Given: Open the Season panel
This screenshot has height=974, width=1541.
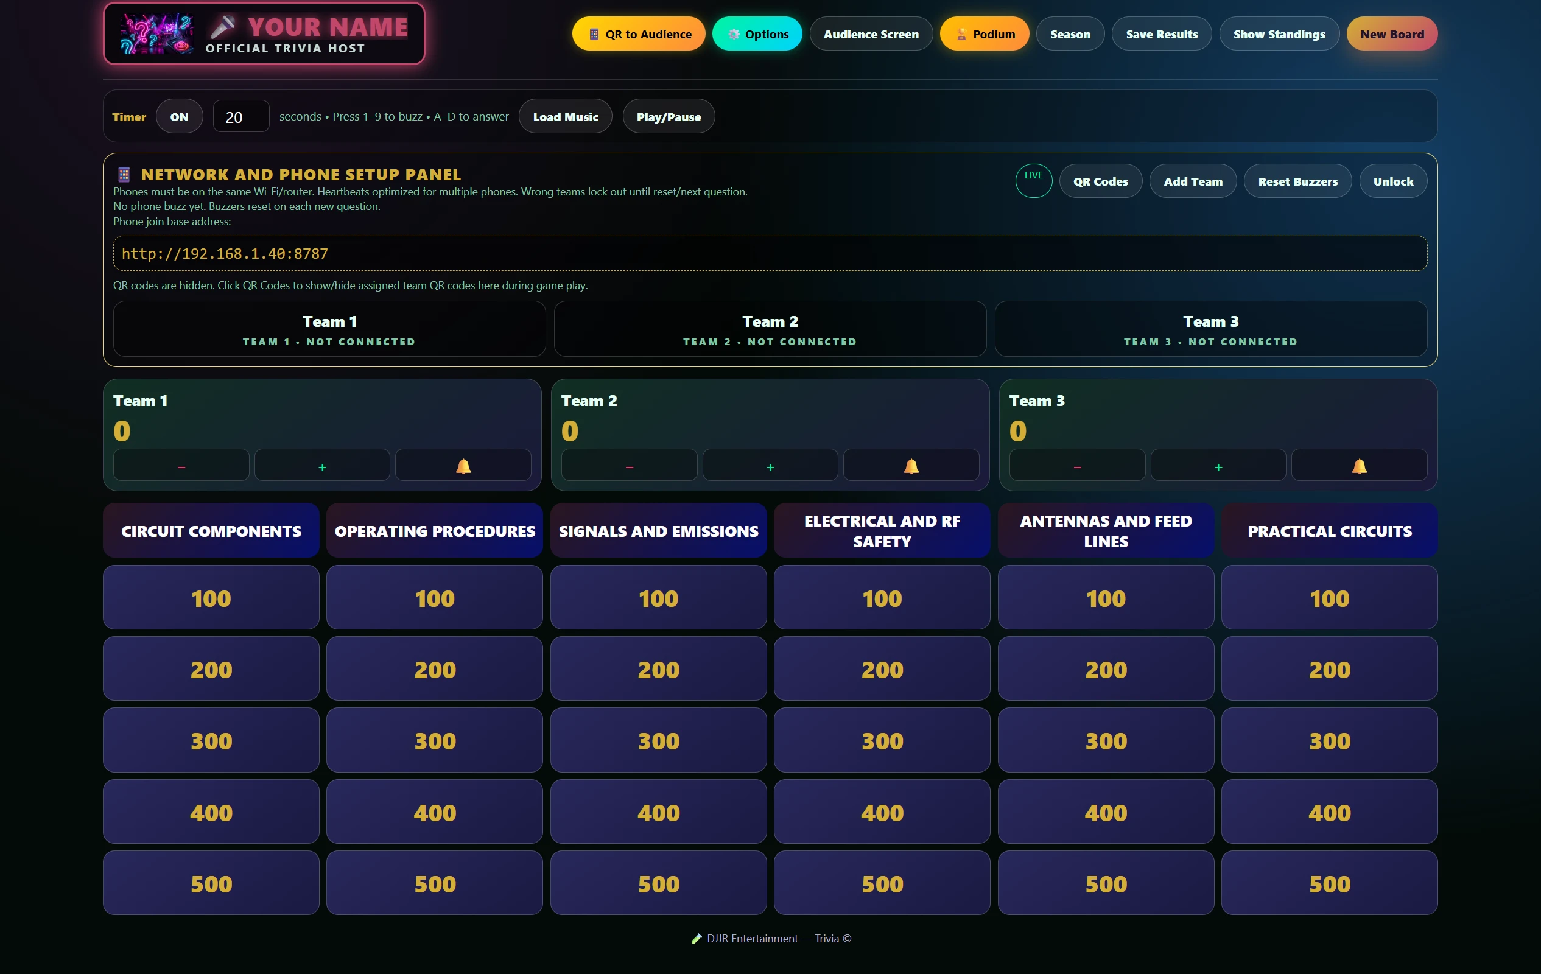Looking at the screenshot, I should point(1070,34).
